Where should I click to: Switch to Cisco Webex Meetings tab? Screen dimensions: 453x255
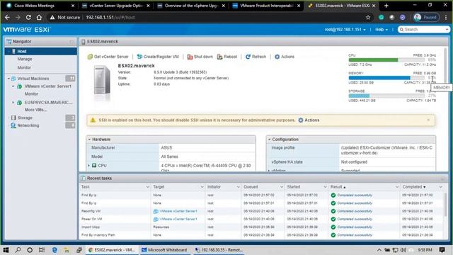(x=40, y=6)
